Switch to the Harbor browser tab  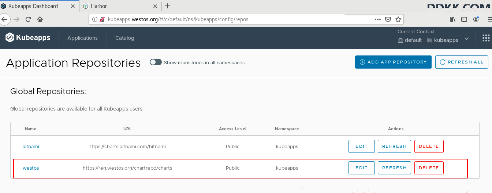coord(121,6)
